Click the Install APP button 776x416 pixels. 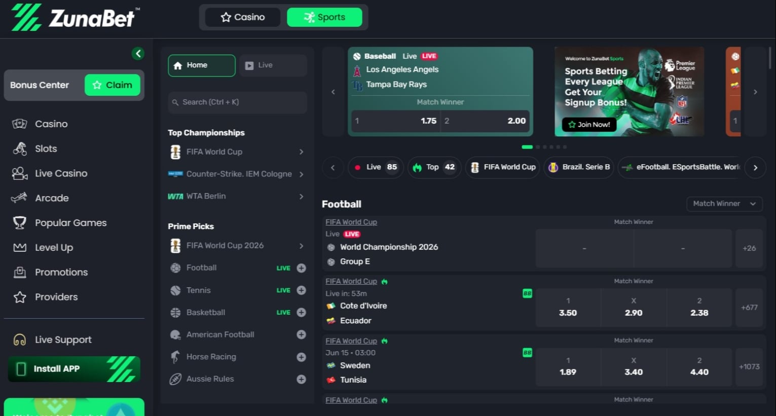(74, 369)
